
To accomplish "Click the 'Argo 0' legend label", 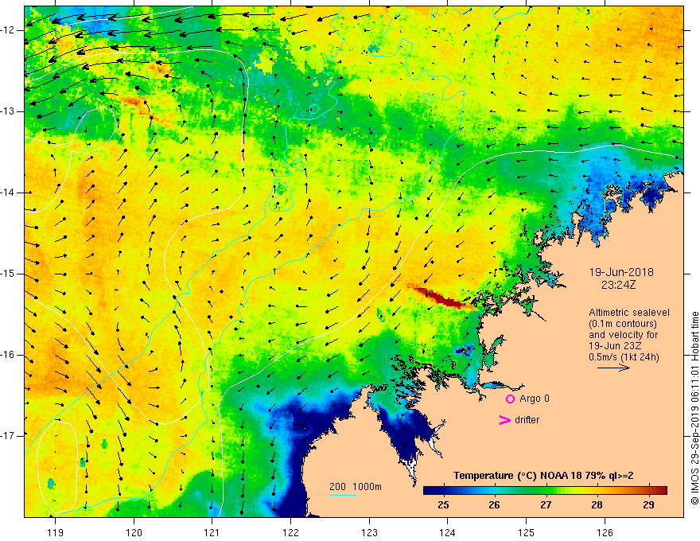I will pyautogui.click(x=535, y=399).
